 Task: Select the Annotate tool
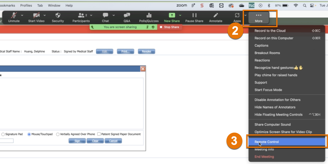(x=216, y=17)
